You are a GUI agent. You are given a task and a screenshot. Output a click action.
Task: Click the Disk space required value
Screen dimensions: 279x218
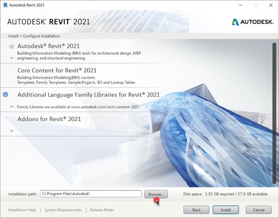(x=220, y=194)
